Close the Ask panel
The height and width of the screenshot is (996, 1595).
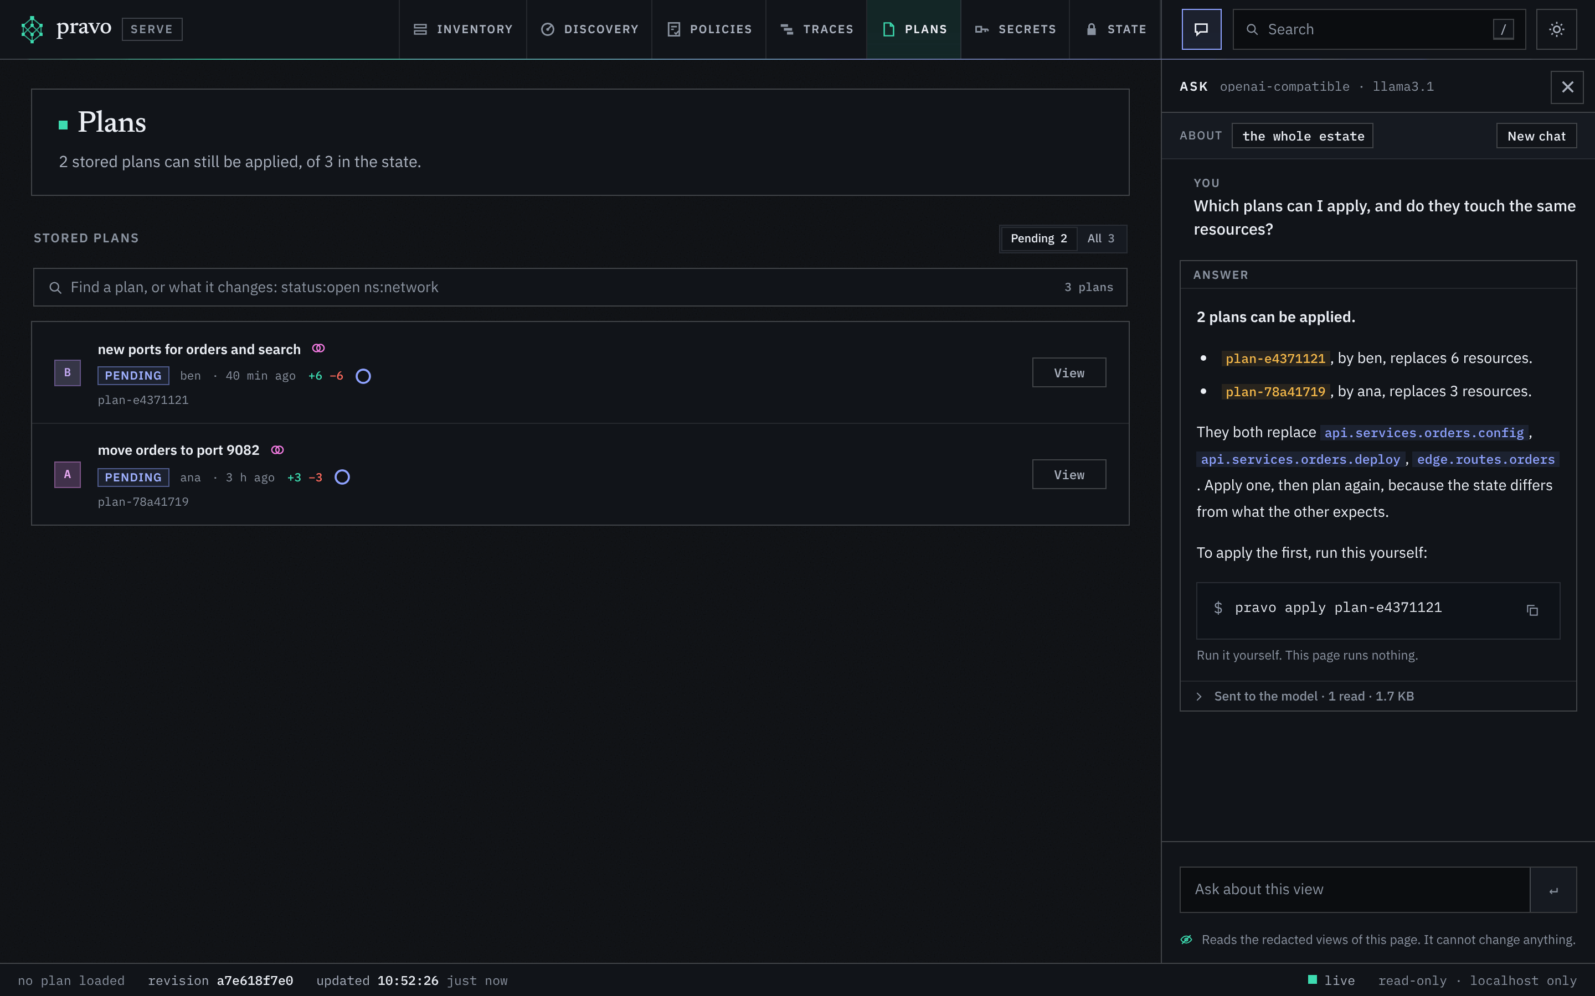tap(1567, 87)
